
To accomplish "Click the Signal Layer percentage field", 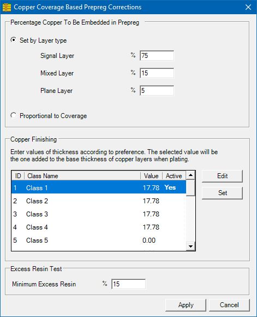I will 157,56.
